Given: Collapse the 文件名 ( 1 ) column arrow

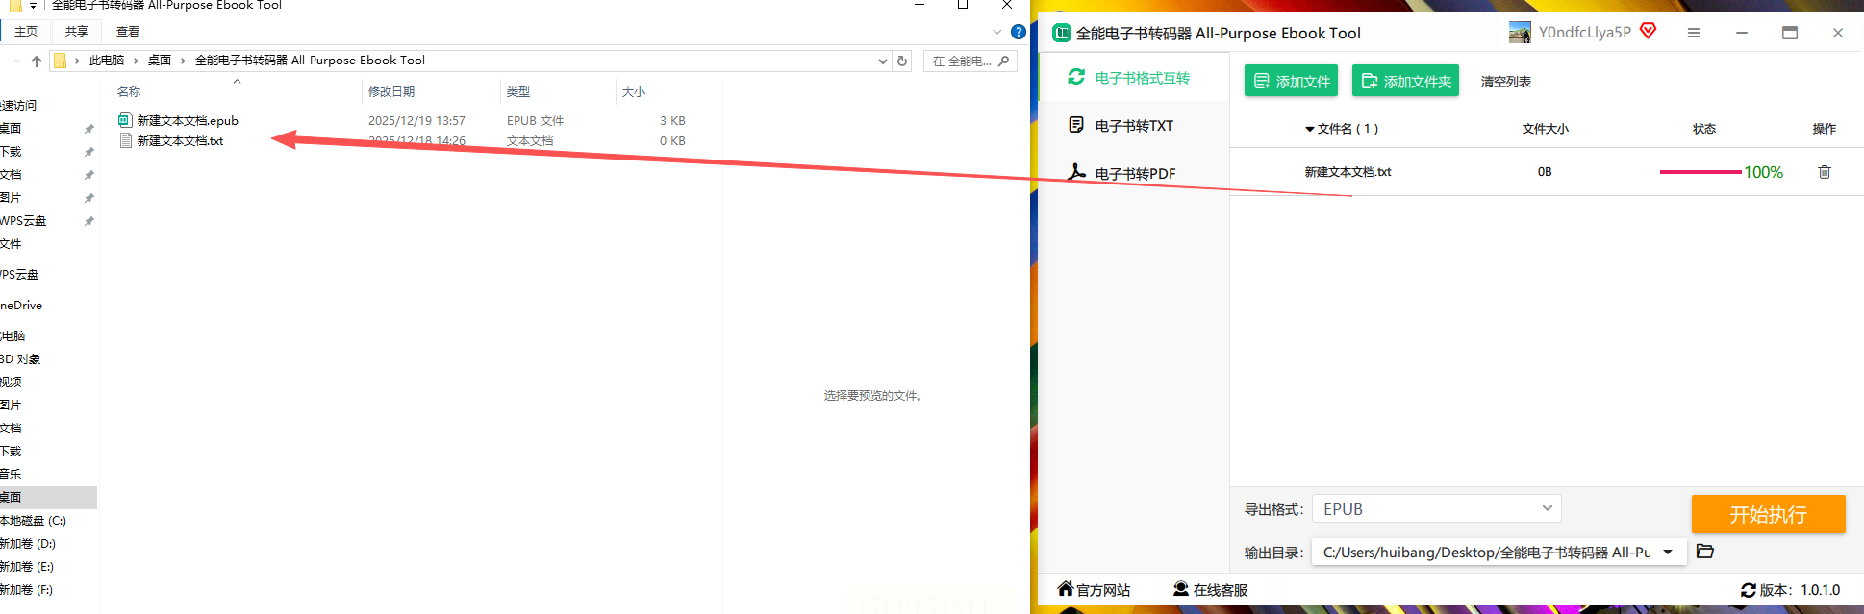Looking at the screenshot, I should pos(1309,129).
